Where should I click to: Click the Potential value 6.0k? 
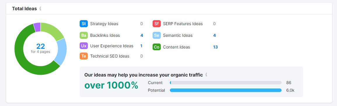(290, 90)
